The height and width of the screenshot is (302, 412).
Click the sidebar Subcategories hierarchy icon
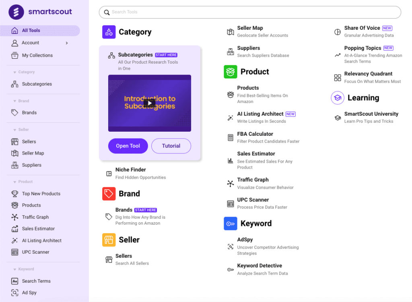coord(15,84)
